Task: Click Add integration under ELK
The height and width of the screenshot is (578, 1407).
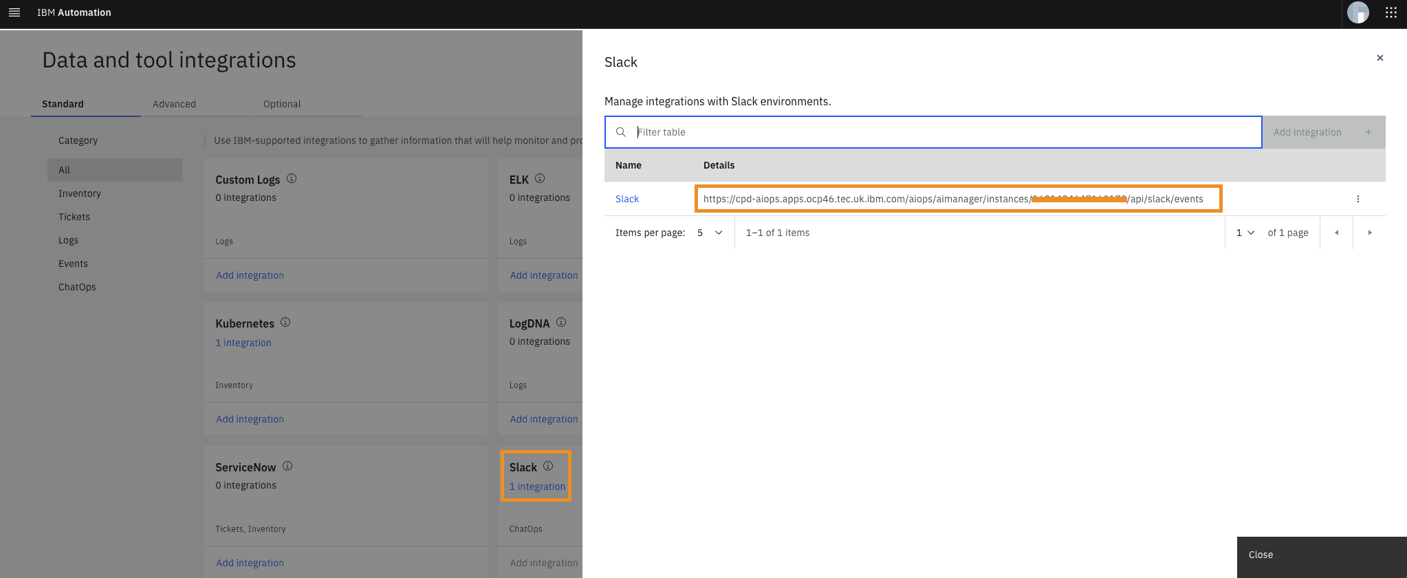Action: point(544,275)
